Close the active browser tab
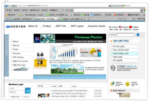 coord(58,19)
